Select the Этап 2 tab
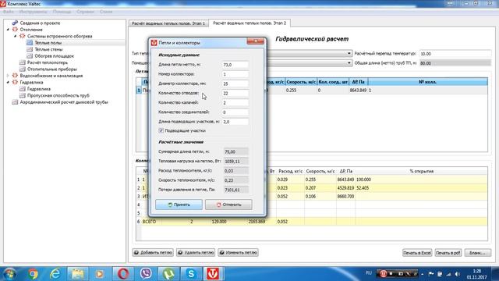Viewport: 499px width, 281px height. coord(249,23)
